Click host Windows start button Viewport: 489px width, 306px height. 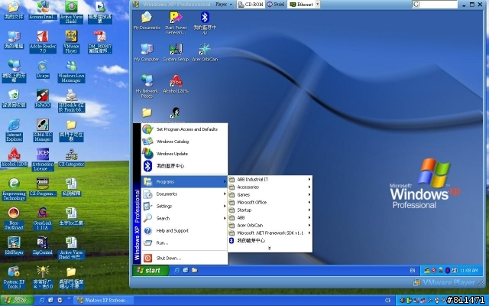click(x=17, y=301)
